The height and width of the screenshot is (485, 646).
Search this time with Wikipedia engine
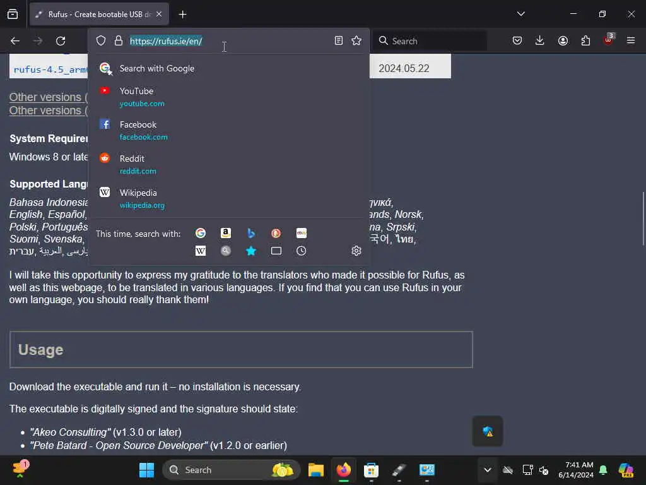point(201,251)
